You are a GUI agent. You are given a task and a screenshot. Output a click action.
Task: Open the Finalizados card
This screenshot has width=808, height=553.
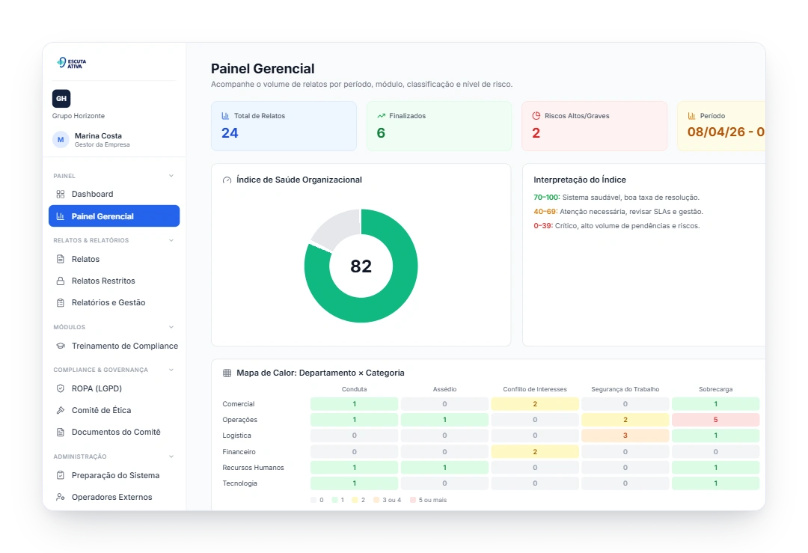[439, 126]
